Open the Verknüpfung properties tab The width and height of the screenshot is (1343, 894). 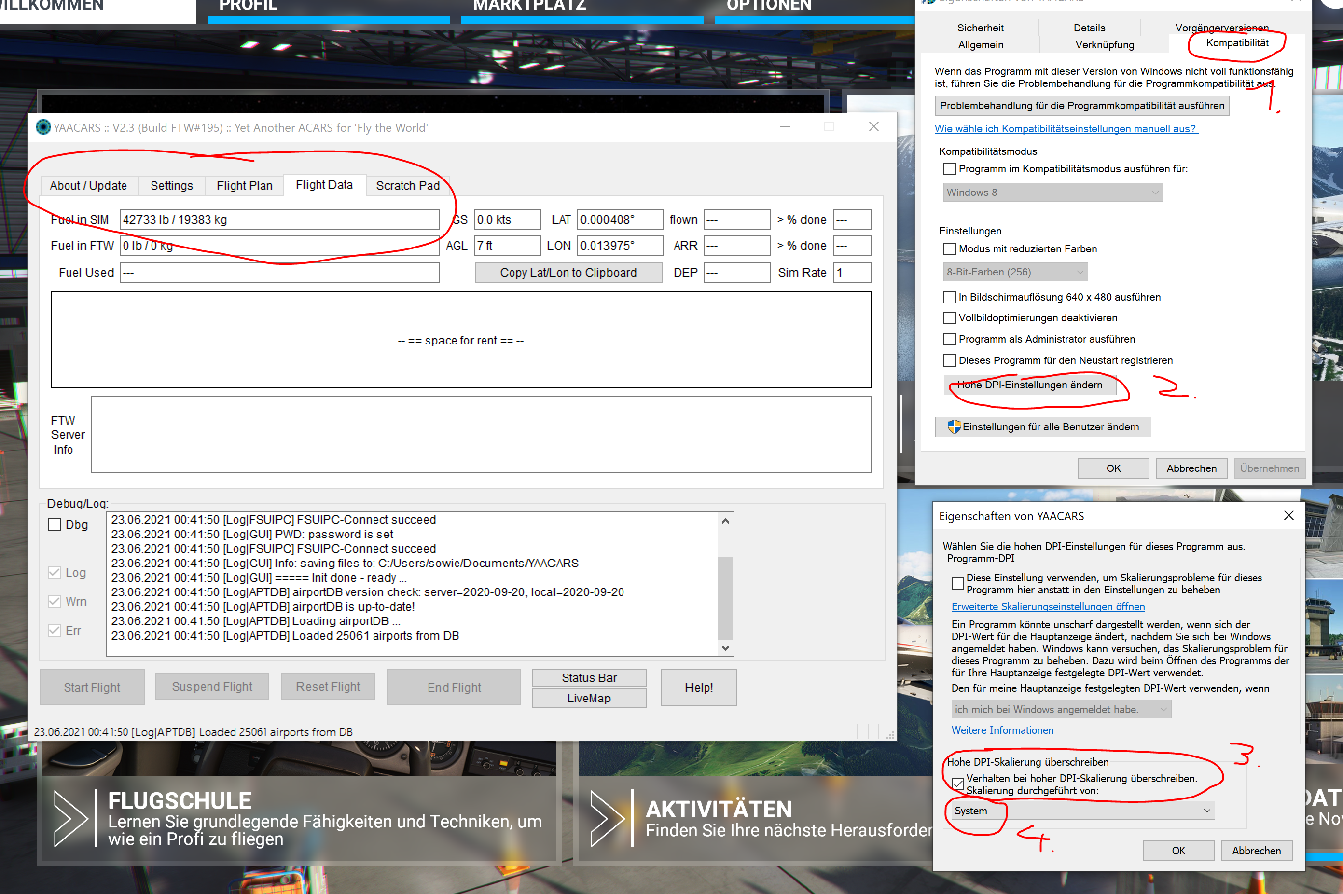point(1105,44)
